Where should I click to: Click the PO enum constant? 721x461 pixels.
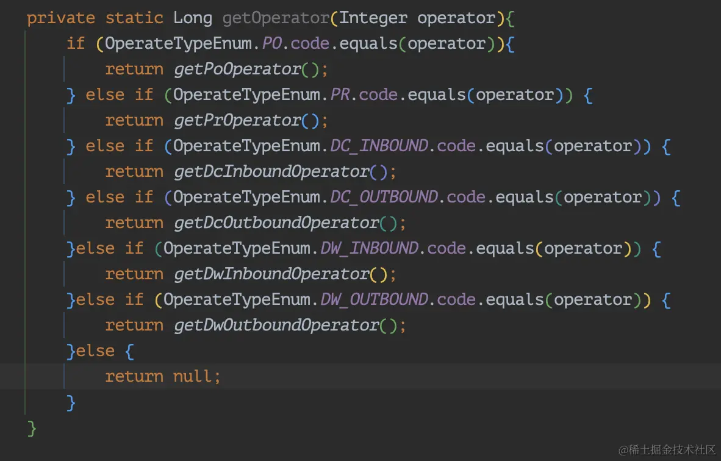click(272, 44)
